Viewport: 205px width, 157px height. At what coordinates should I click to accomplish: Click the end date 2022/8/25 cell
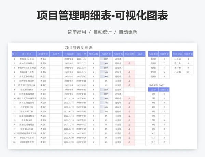tap(81, 129)
